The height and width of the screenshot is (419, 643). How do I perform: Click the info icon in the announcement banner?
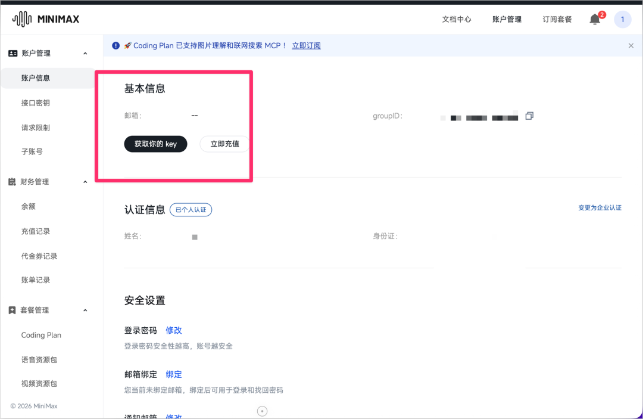pyautogui.click(x=116, y=45)
